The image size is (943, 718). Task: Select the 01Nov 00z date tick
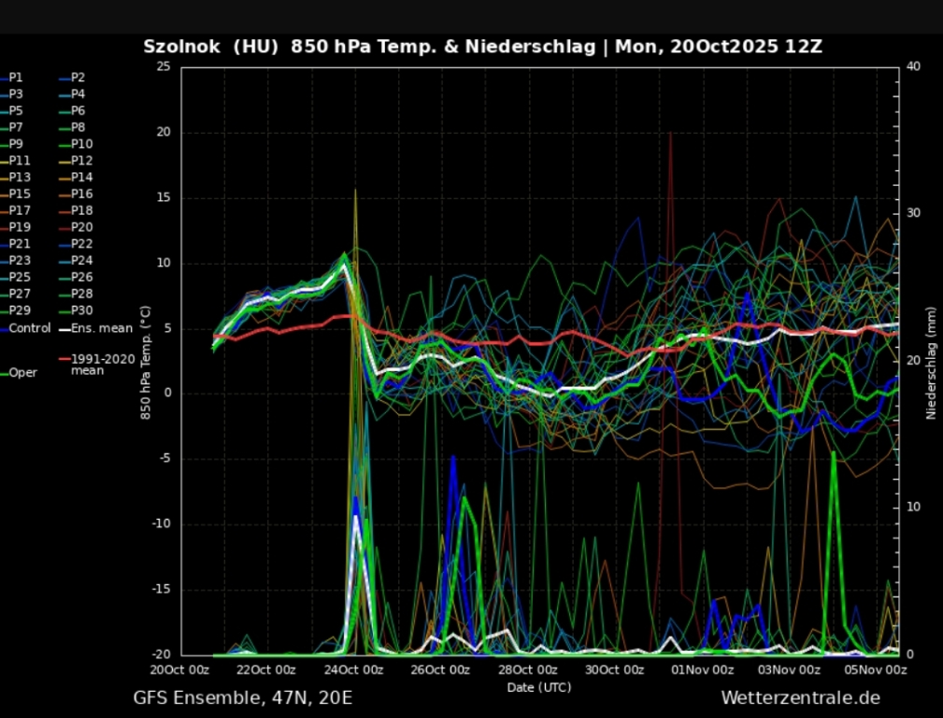click(704, 669)
